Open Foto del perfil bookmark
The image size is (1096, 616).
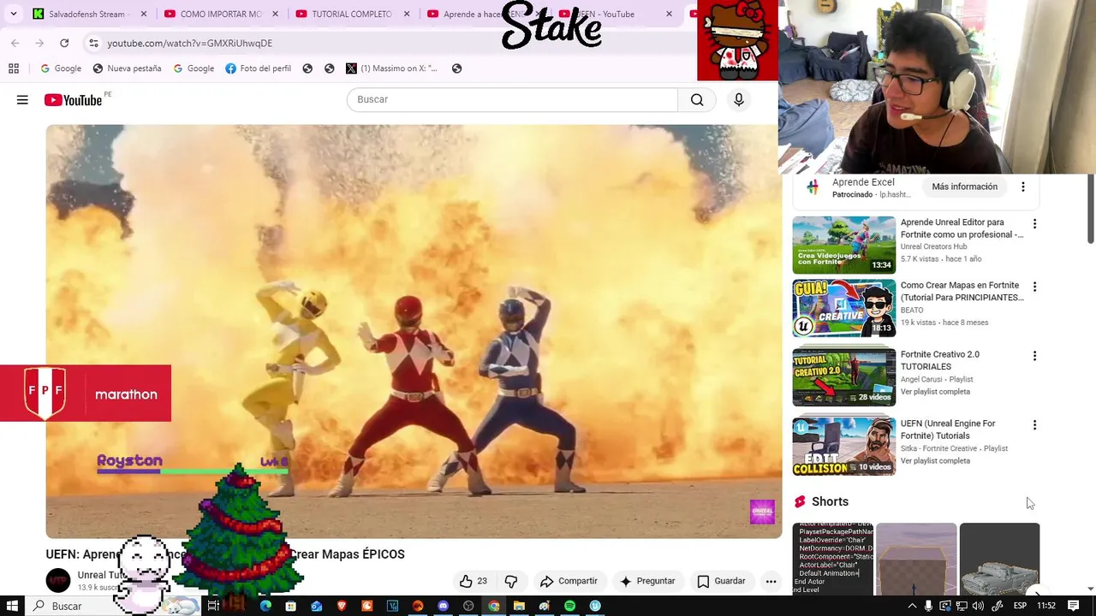click(x=258, y=68)
